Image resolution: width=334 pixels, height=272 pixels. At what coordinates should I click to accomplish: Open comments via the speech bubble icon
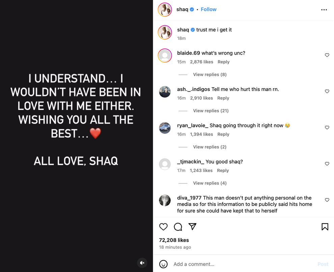pyautogui.click(x=178, y=227)
